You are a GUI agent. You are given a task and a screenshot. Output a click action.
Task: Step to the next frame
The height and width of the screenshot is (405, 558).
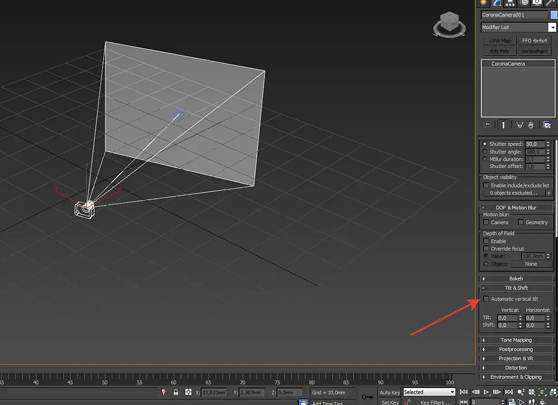point(497,392)
